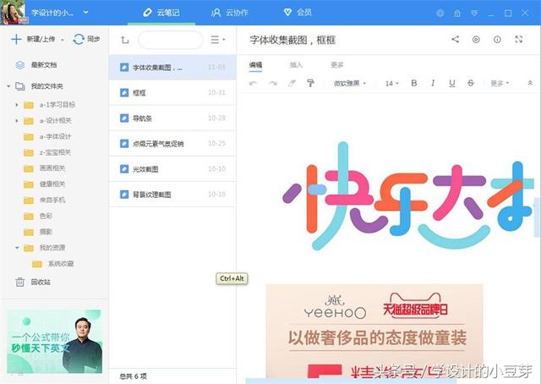Open the list view options dropdown
Viewport: 541px width, 384px height.
218,40
